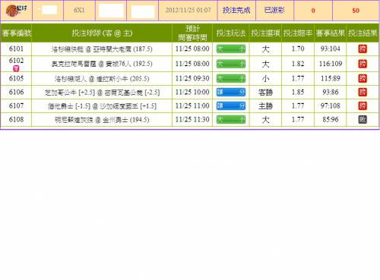Click the teams cell with [+2.5] and [-2.5]
The height and width of the screenshot is (280, 380).
point(102,93)
